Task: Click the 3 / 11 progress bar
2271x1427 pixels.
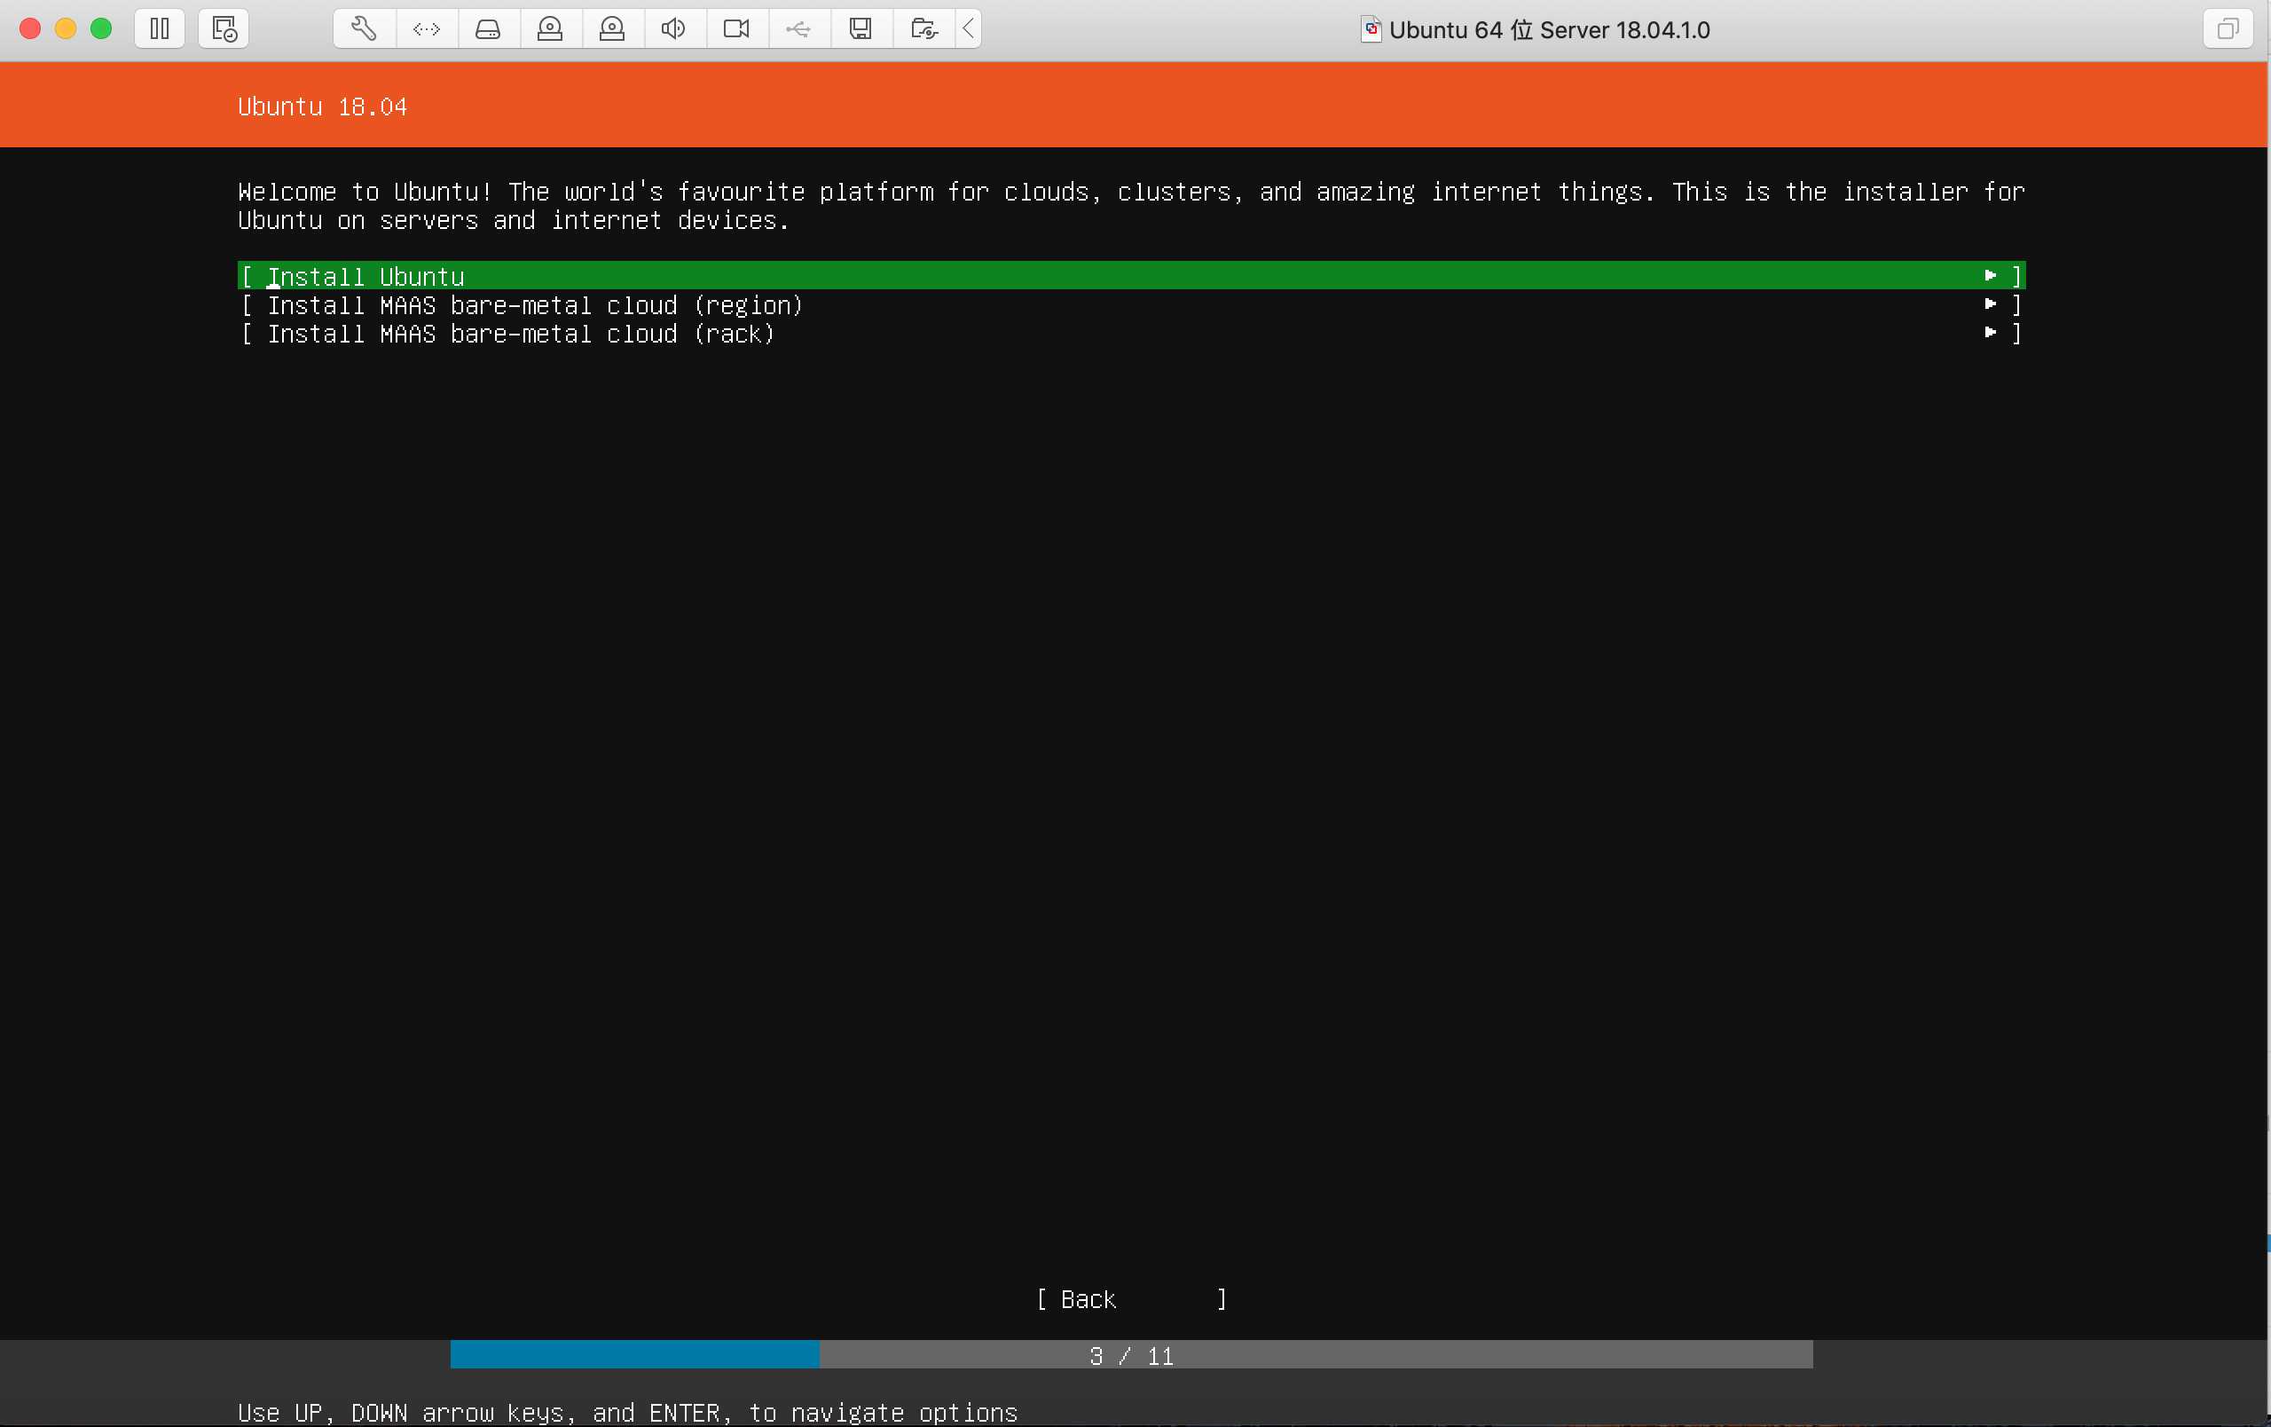Action: coord(1131,1354)
